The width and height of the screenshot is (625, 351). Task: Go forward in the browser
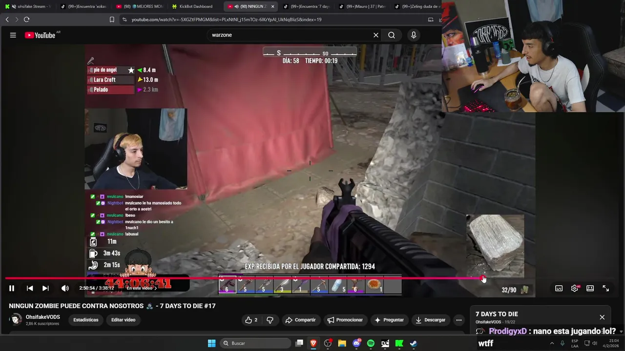[16, 19]
